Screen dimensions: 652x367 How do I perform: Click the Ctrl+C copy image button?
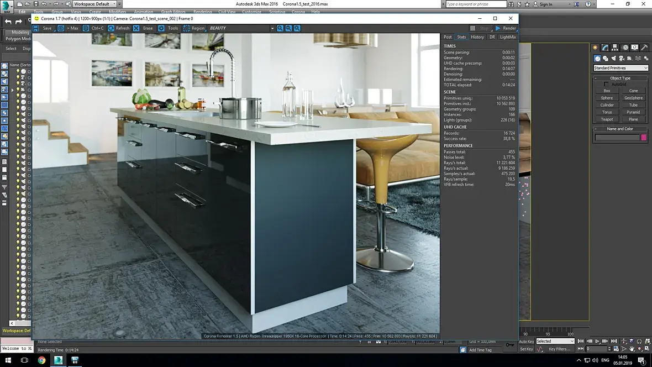[93, 28]
